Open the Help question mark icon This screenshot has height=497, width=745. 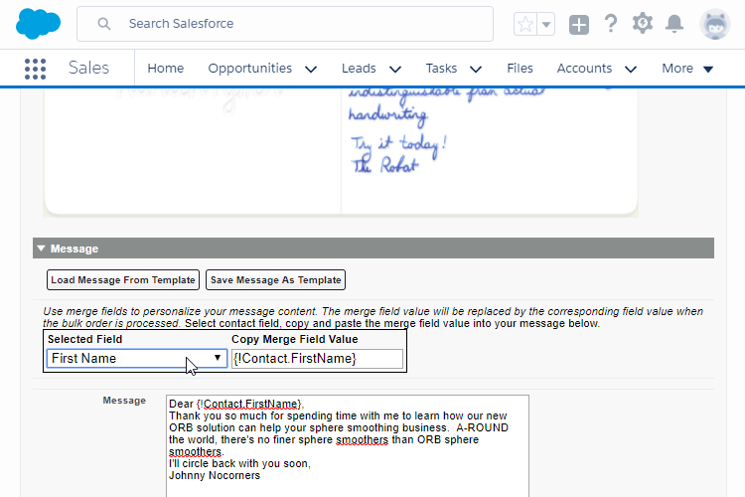[611, 24]
